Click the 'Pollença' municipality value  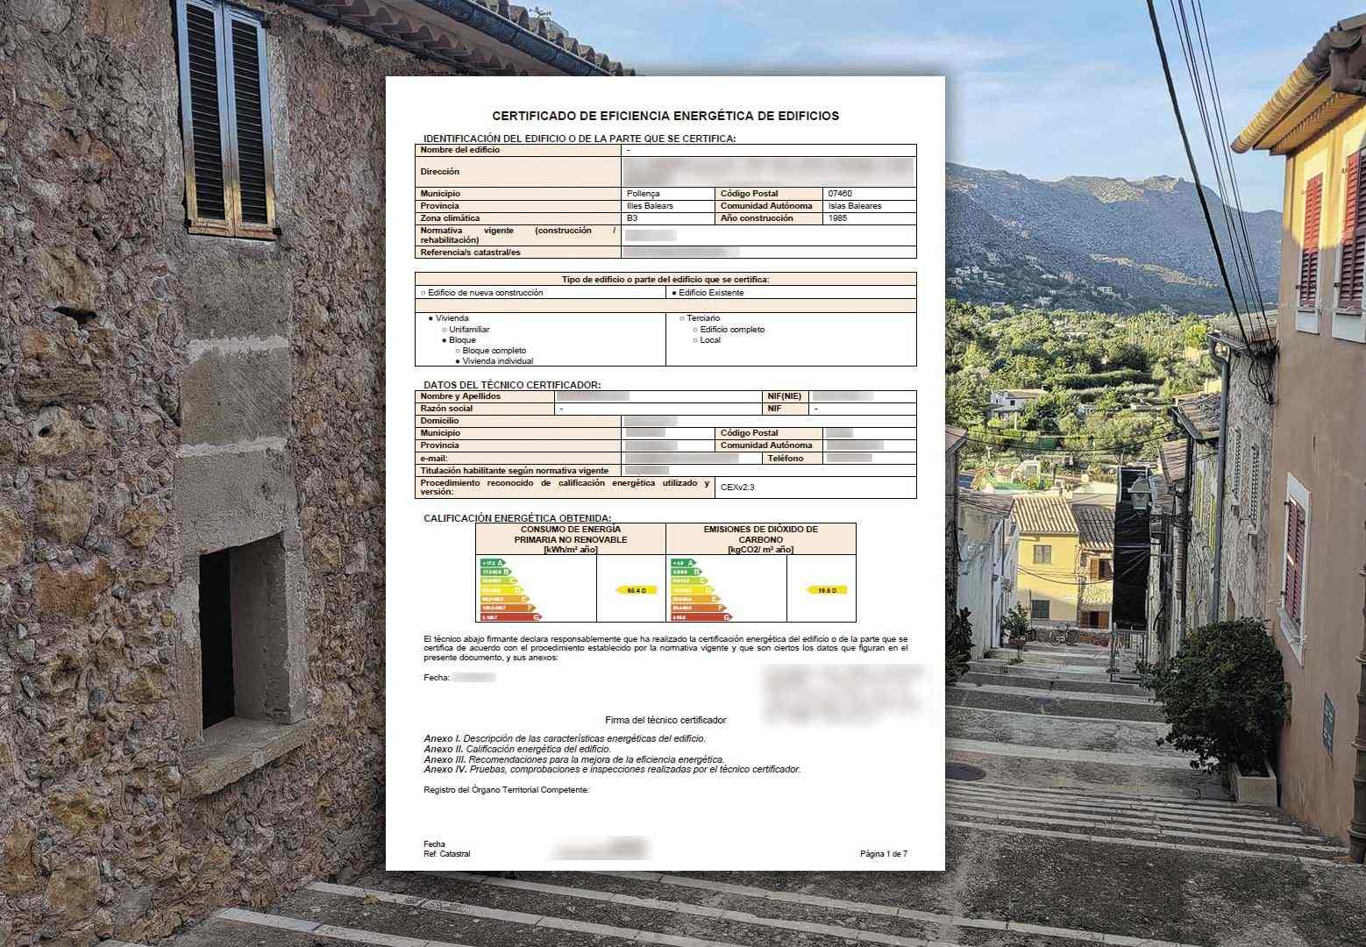tap(644, 194)
